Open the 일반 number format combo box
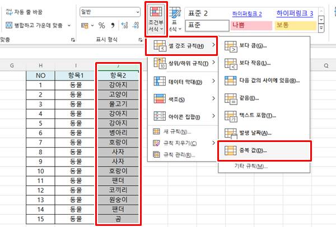This screenshot has height=227, width=336. [110, 12]
